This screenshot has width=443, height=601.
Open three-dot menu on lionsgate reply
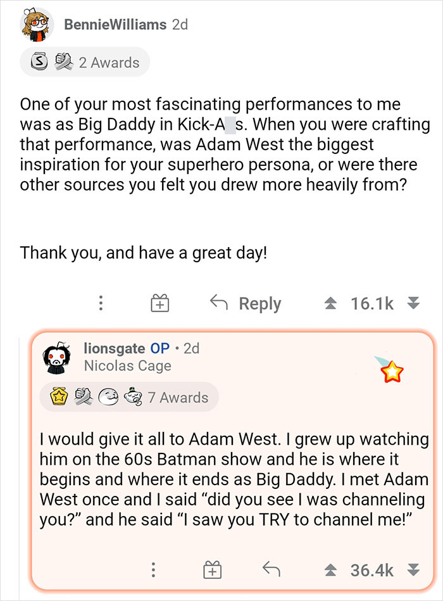tap(153, 570)
